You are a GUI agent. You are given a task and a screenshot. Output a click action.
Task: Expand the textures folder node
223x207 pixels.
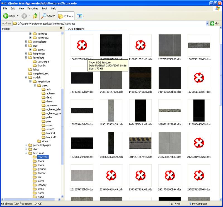click(30, 33)
